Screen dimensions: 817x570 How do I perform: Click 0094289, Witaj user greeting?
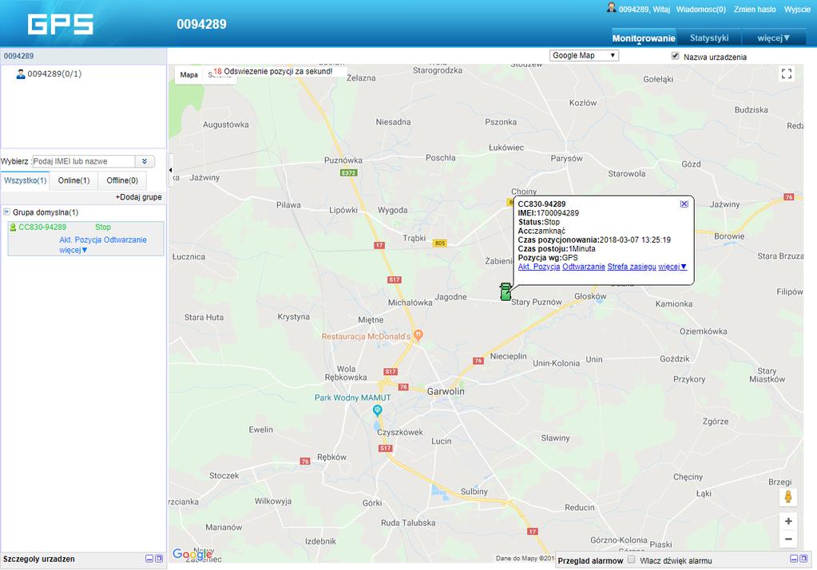pyautogui.click(x=644, y=10)
